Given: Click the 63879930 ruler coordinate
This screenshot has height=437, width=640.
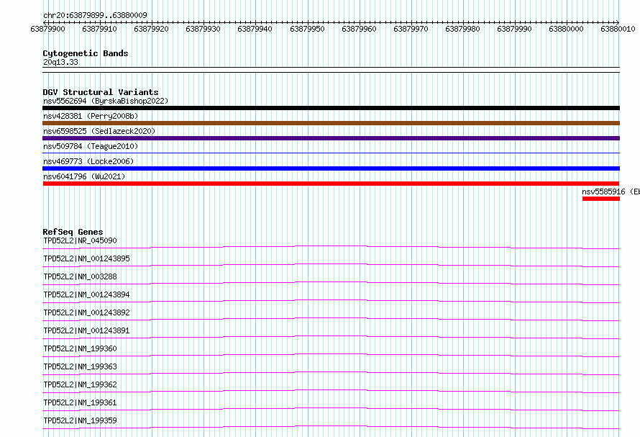Looking at the screenshot, I should [203, 29].
